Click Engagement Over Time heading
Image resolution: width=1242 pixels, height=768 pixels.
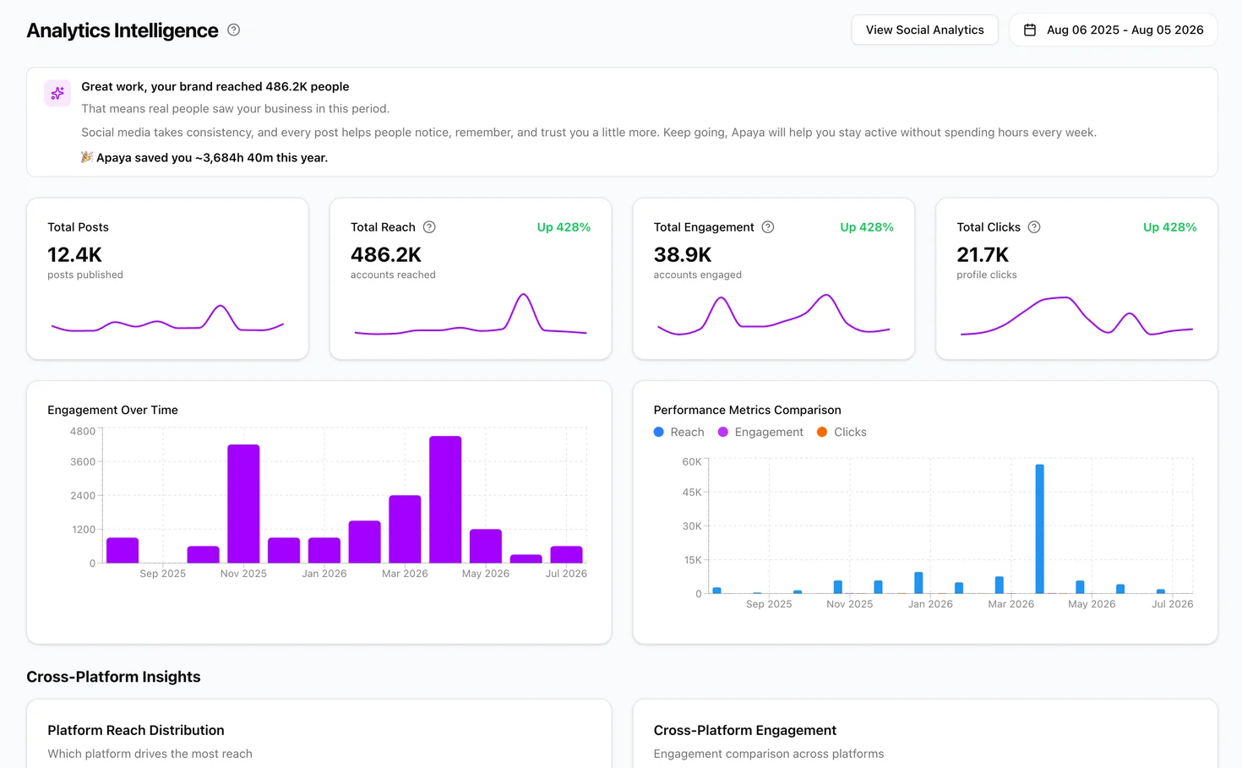[x=112, y=410]
